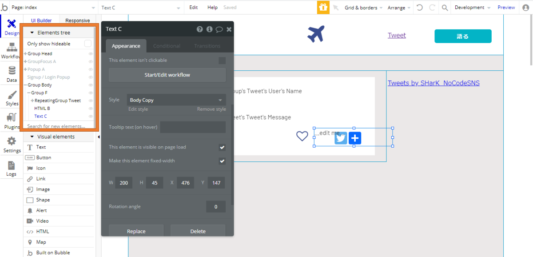Toggle visibility eye for GroupFocus A

pos(91,62)
